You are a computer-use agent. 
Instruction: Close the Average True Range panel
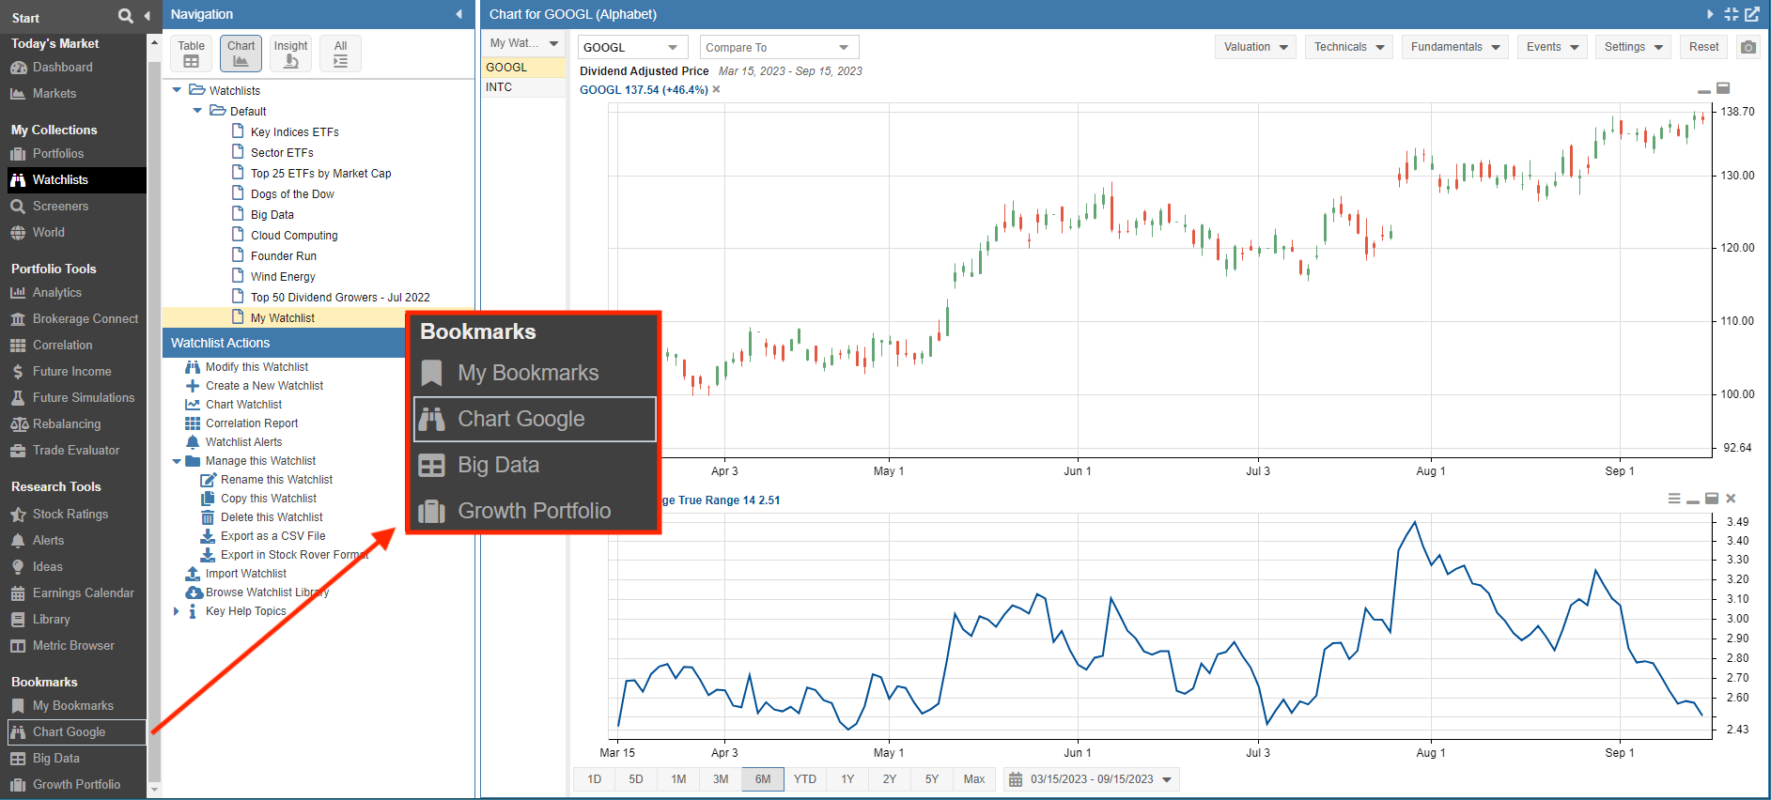(1731, 499)
